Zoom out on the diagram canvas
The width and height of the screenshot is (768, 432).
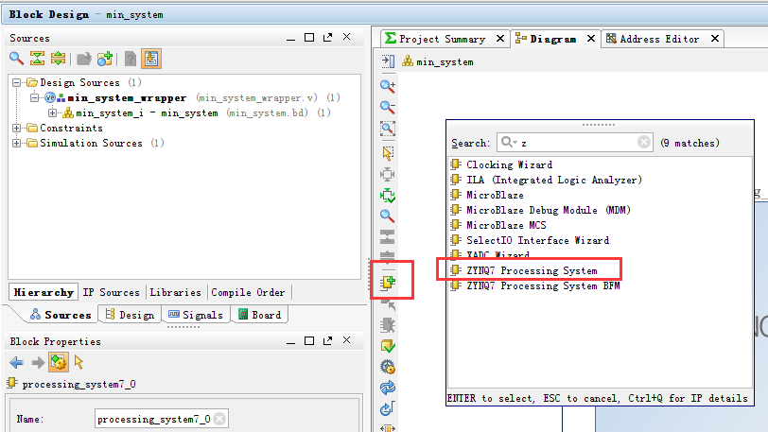click(388, 107)
